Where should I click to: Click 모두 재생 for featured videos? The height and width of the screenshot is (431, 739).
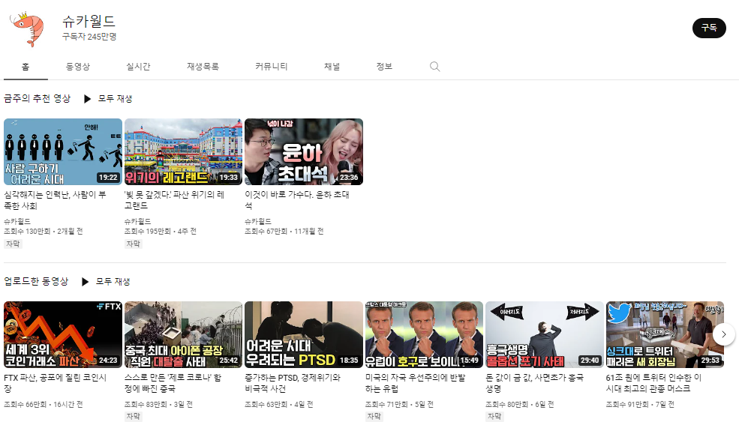[x=115, y=99]
